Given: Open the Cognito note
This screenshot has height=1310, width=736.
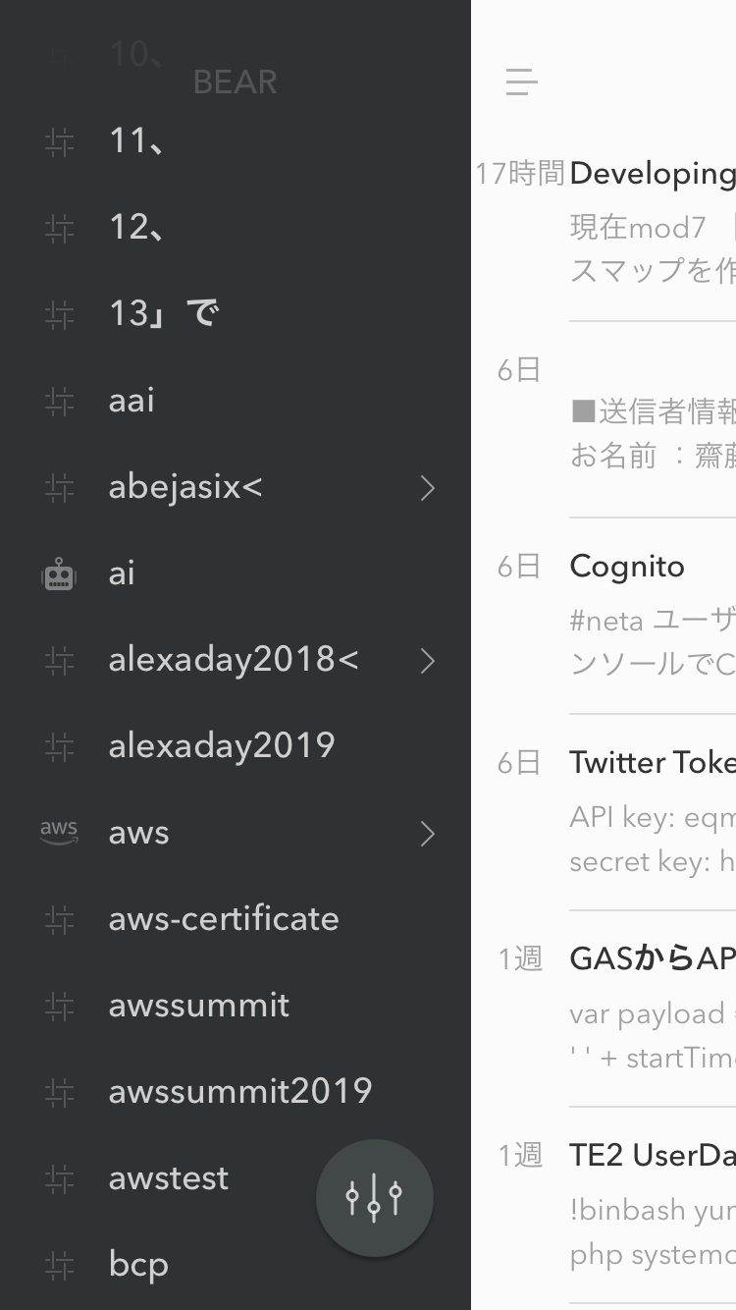Looking at the screenshot, I should pos(604,616).
